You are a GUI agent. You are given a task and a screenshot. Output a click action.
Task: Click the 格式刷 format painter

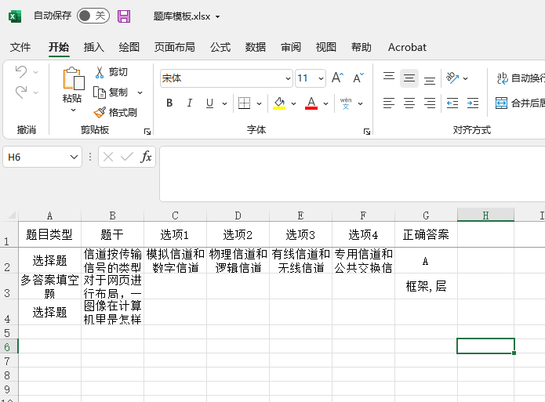click(115, 112)
